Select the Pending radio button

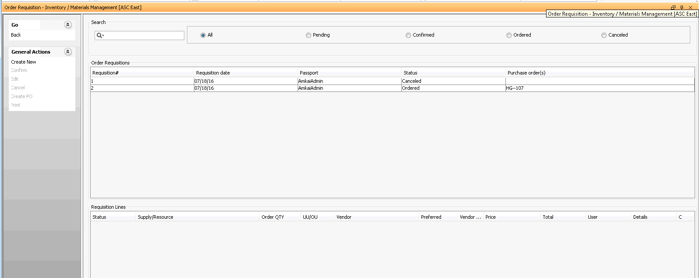pos(309,35)
